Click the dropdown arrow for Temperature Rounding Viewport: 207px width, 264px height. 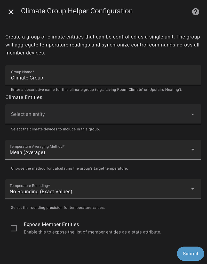[x=193, y=189]
